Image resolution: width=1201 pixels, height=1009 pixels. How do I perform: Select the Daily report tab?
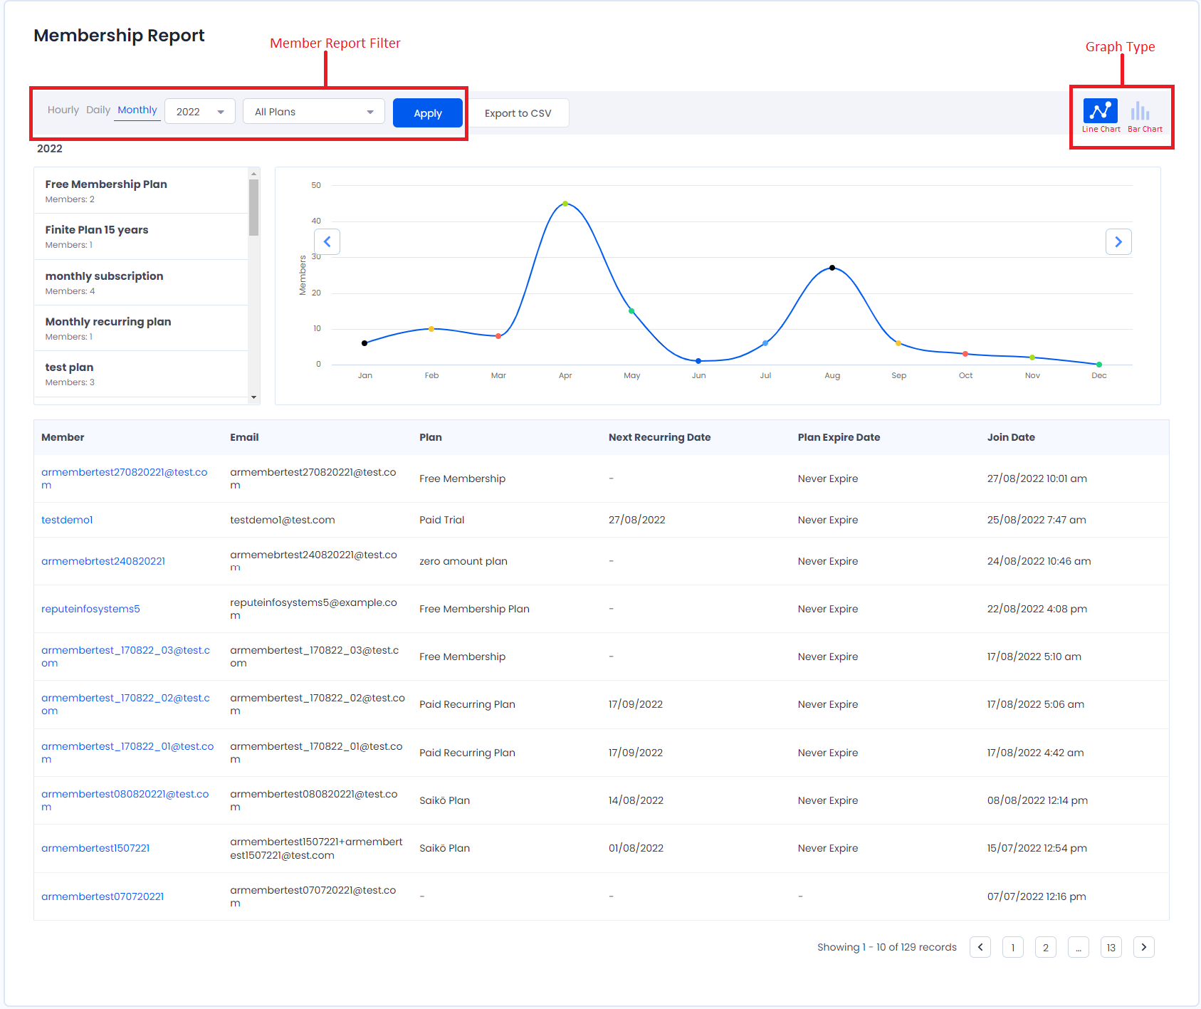coord(98,110)
